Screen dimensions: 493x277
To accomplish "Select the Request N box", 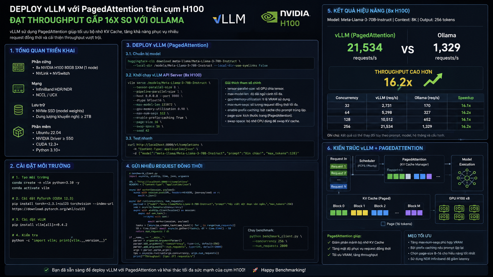I will (338, 186).
